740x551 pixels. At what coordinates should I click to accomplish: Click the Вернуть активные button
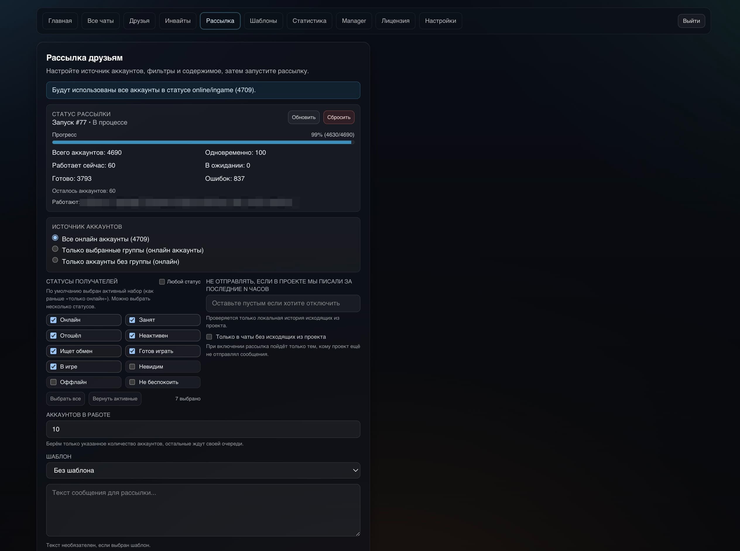click(115, 399)
